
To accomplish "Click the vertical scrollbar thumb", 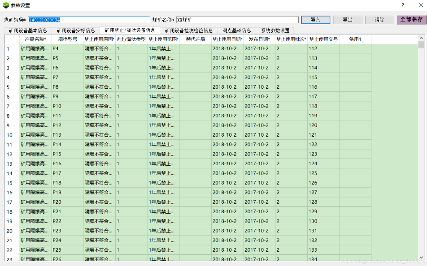I will pyautogui.click(x=421, y=45).
